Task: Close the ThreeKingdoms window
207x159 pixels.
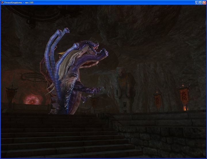Action: pyautogui.click(x=204, y=3)
